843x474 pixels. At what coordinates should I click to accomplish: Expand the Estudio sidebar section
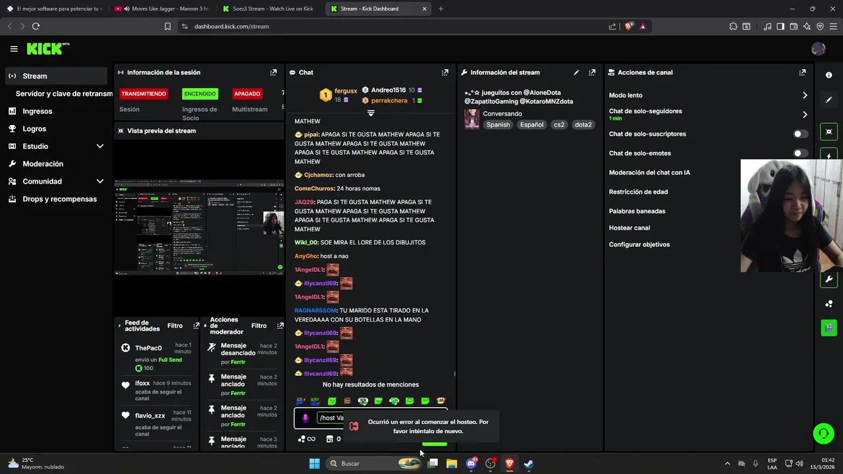coord(100,146)
